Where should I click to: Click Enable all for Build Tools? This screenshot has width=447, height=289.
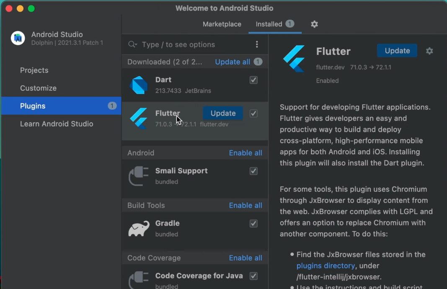(x=245, y=205)
